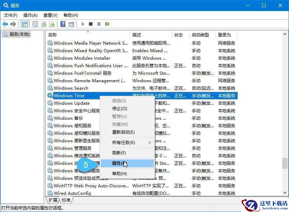Select Windows Mixed Reality OpenXR service
The height and width of the screenshot is (212, 289).
click(x=142, y=50)
